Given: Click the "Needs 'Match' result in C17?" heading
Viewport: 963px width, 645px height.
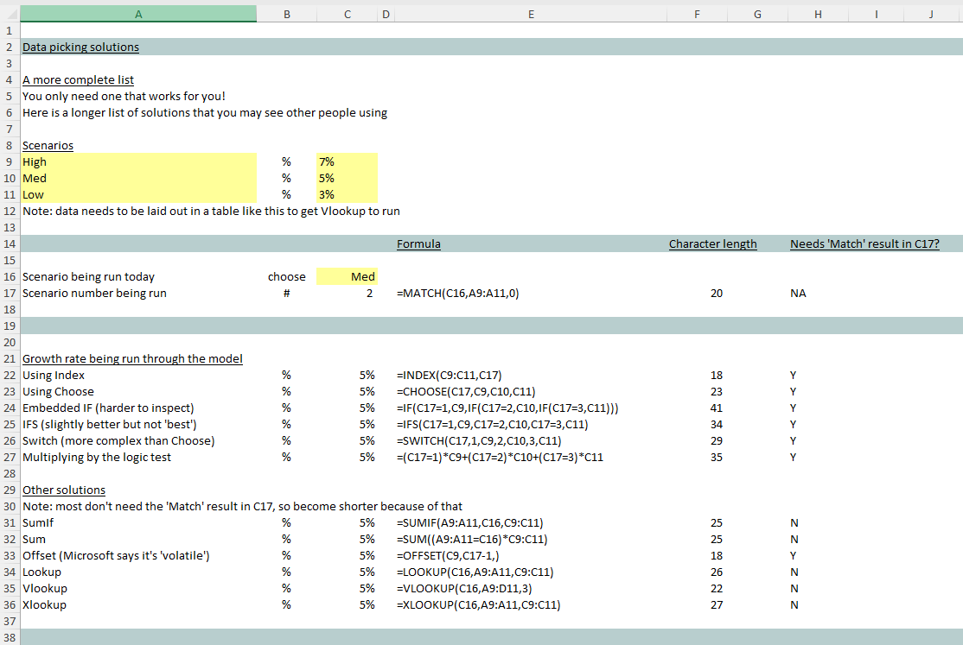Looking at the screenshot, I should 864,244.
